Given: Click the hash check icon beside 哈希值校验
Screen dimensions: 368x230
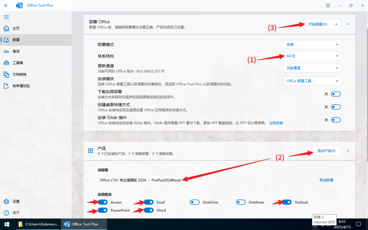Looking at the screenshot, I should 6,86.
